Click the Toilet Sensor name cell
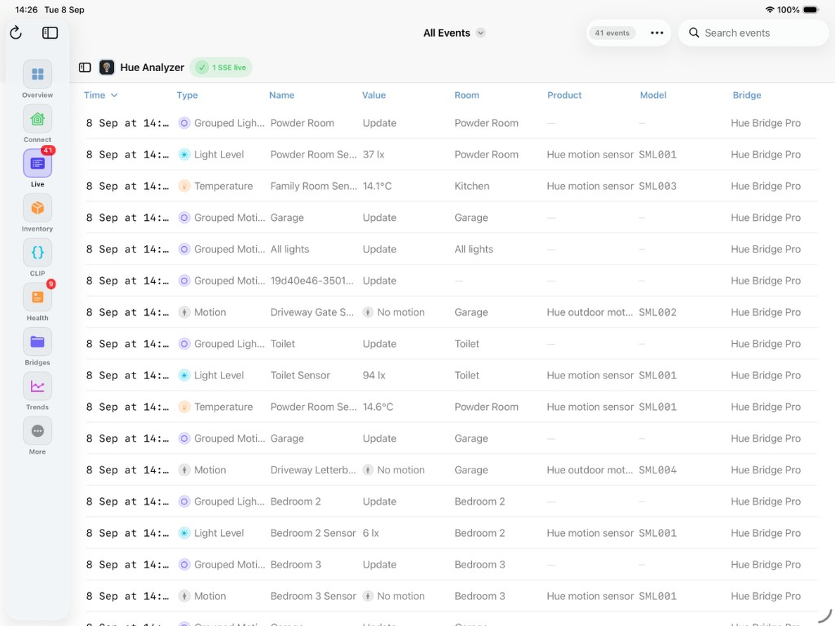Image resolution: width=835 pixels, height=626 pixels. (x=300, y=375)
